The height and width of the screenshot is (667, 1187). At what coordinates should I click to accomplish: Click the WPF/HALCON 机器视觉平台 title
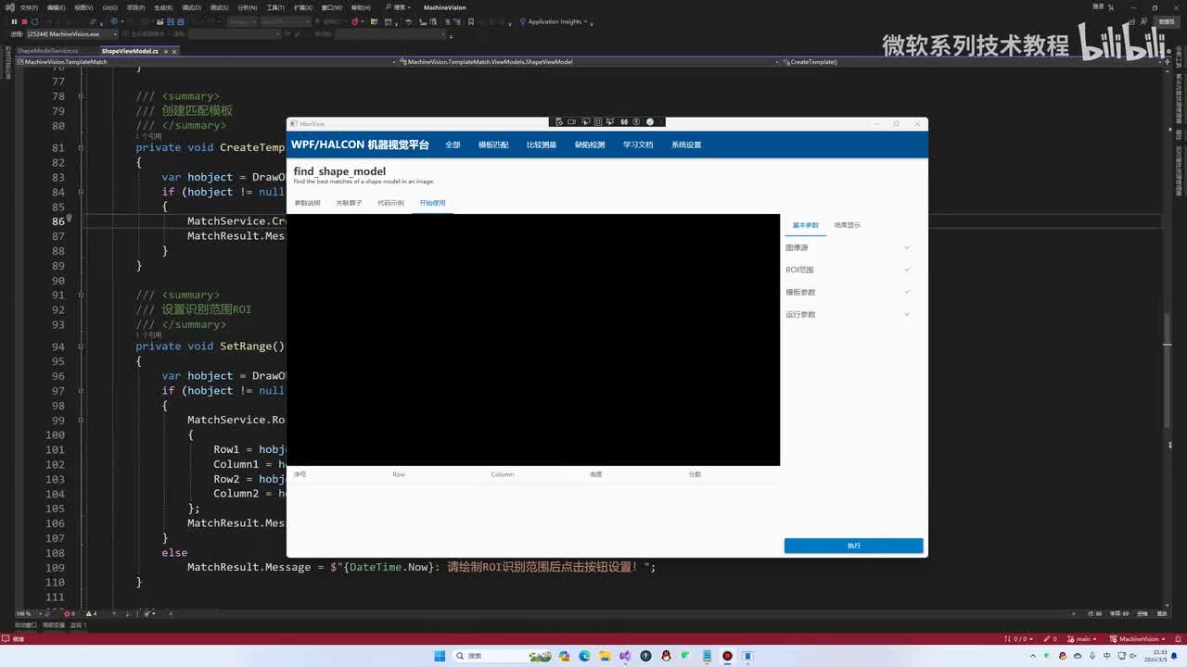360,145
